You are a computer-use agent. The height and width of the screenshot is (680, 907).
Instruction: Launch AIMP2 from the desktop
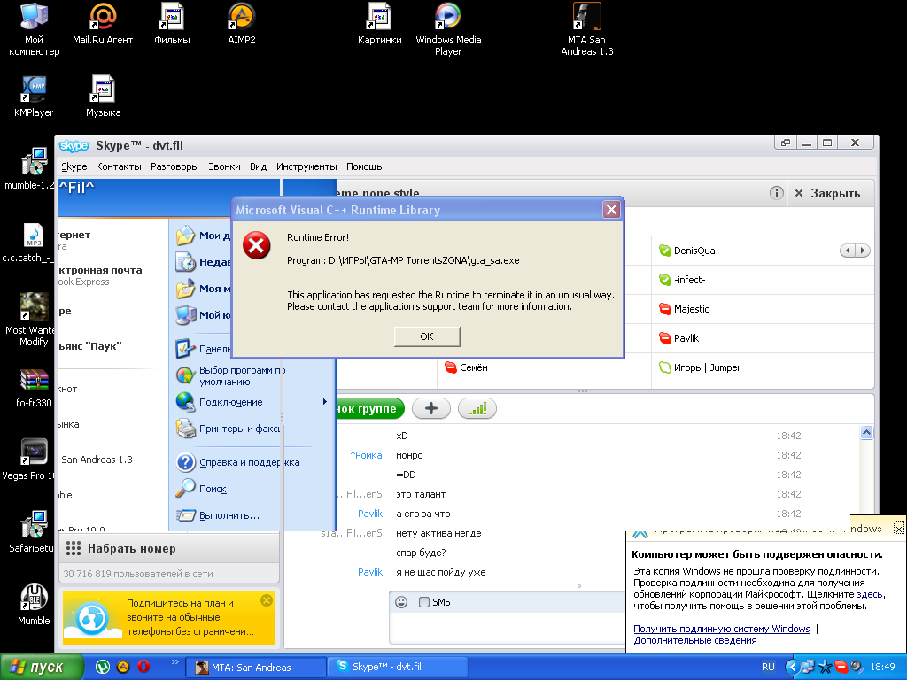click(241, 24)
